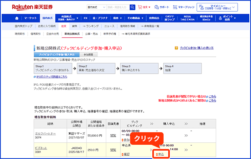Open the 確定拠出年金 iDeCo menu item

[x=206, y=18]
